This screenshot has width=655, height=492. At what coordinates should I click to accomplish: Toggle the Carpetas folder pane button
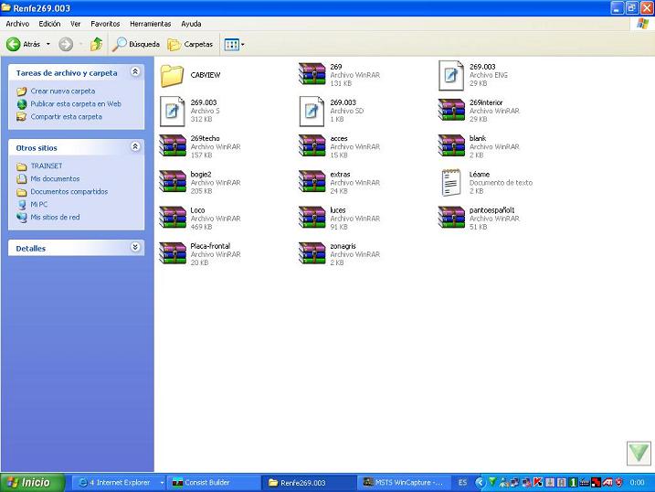191,44
